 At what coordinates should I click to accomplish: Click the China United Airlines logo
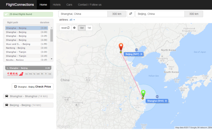15,74
